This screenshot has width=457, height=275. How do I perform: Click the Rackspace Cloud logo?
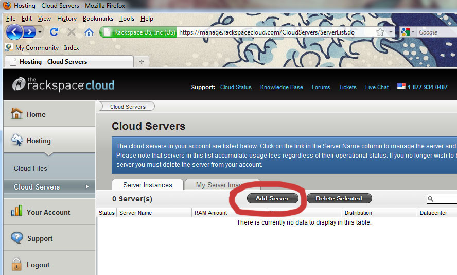tap(63, 84)
